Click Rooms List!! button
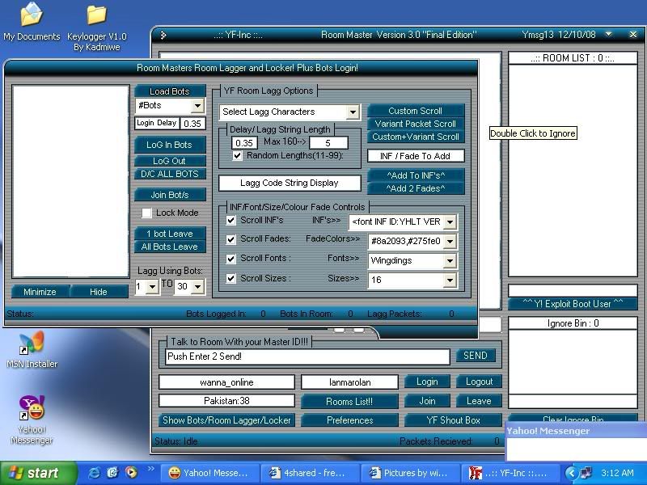 (349, 401)
